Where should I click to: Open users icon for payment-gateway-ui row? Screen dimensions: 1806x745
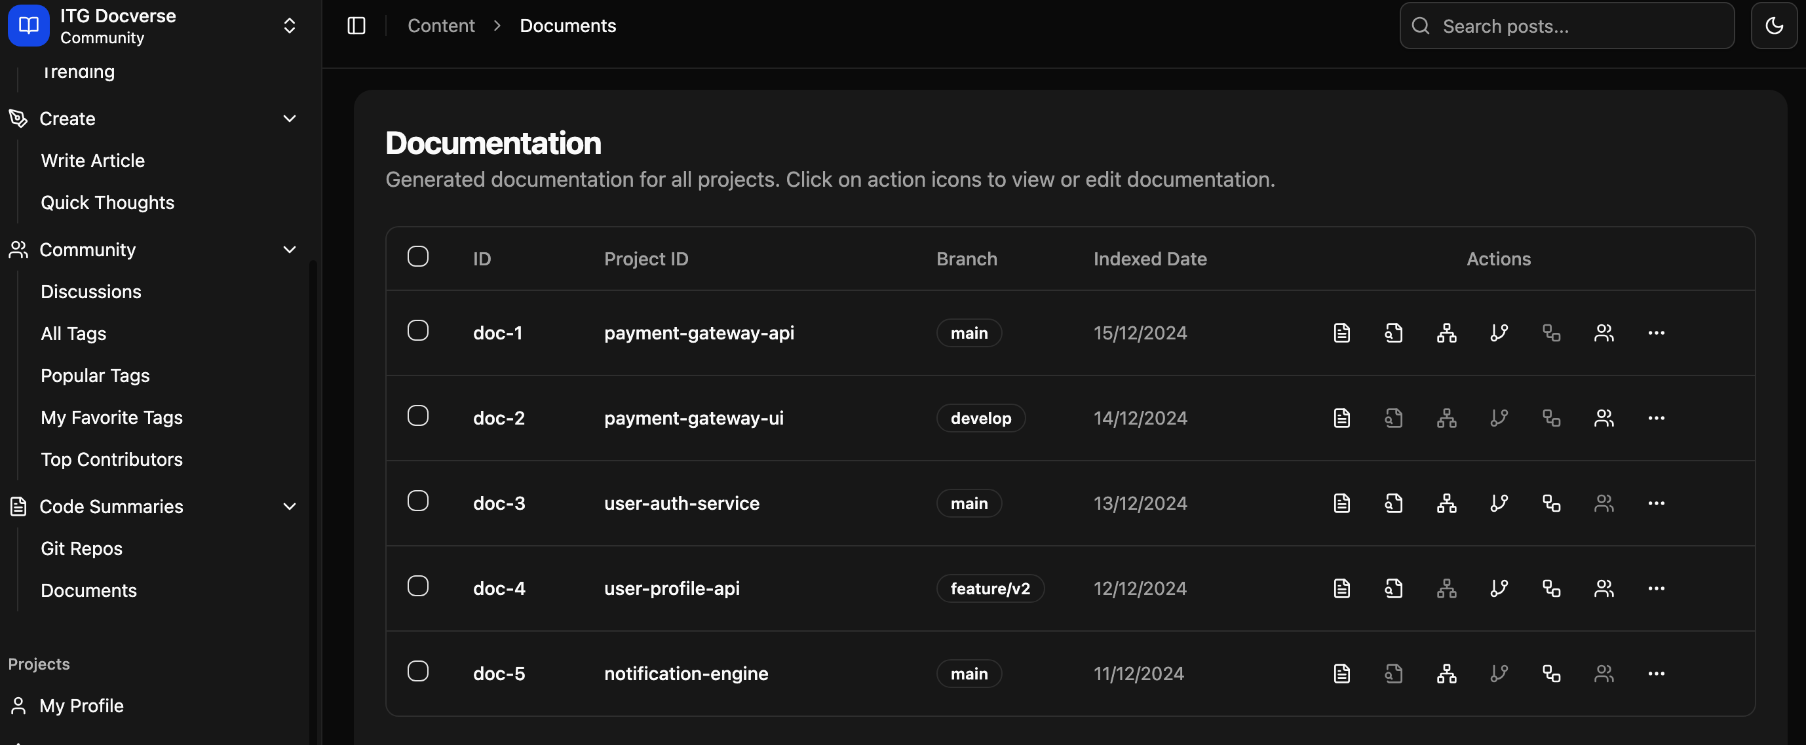pyautogui.click(x=1604, y=419)
